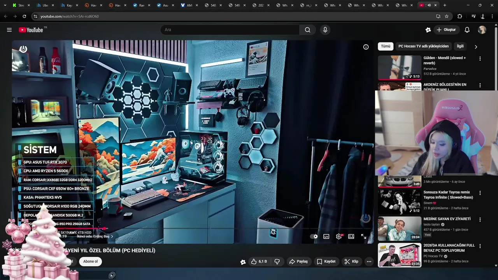The width and height of the screenshot is (498, 280).
Task: Toggle the autoplay switch in player
Action: 314,236
